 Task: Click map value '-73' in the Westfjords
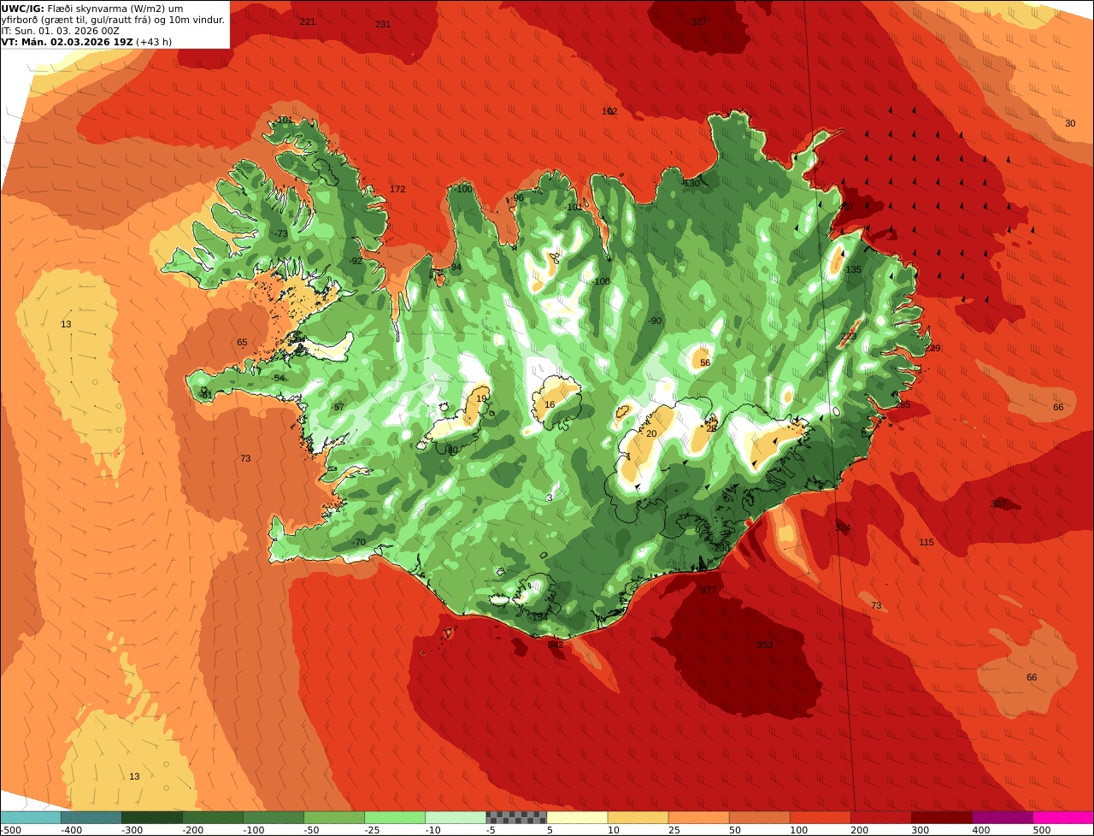click(x=281, y=233)
